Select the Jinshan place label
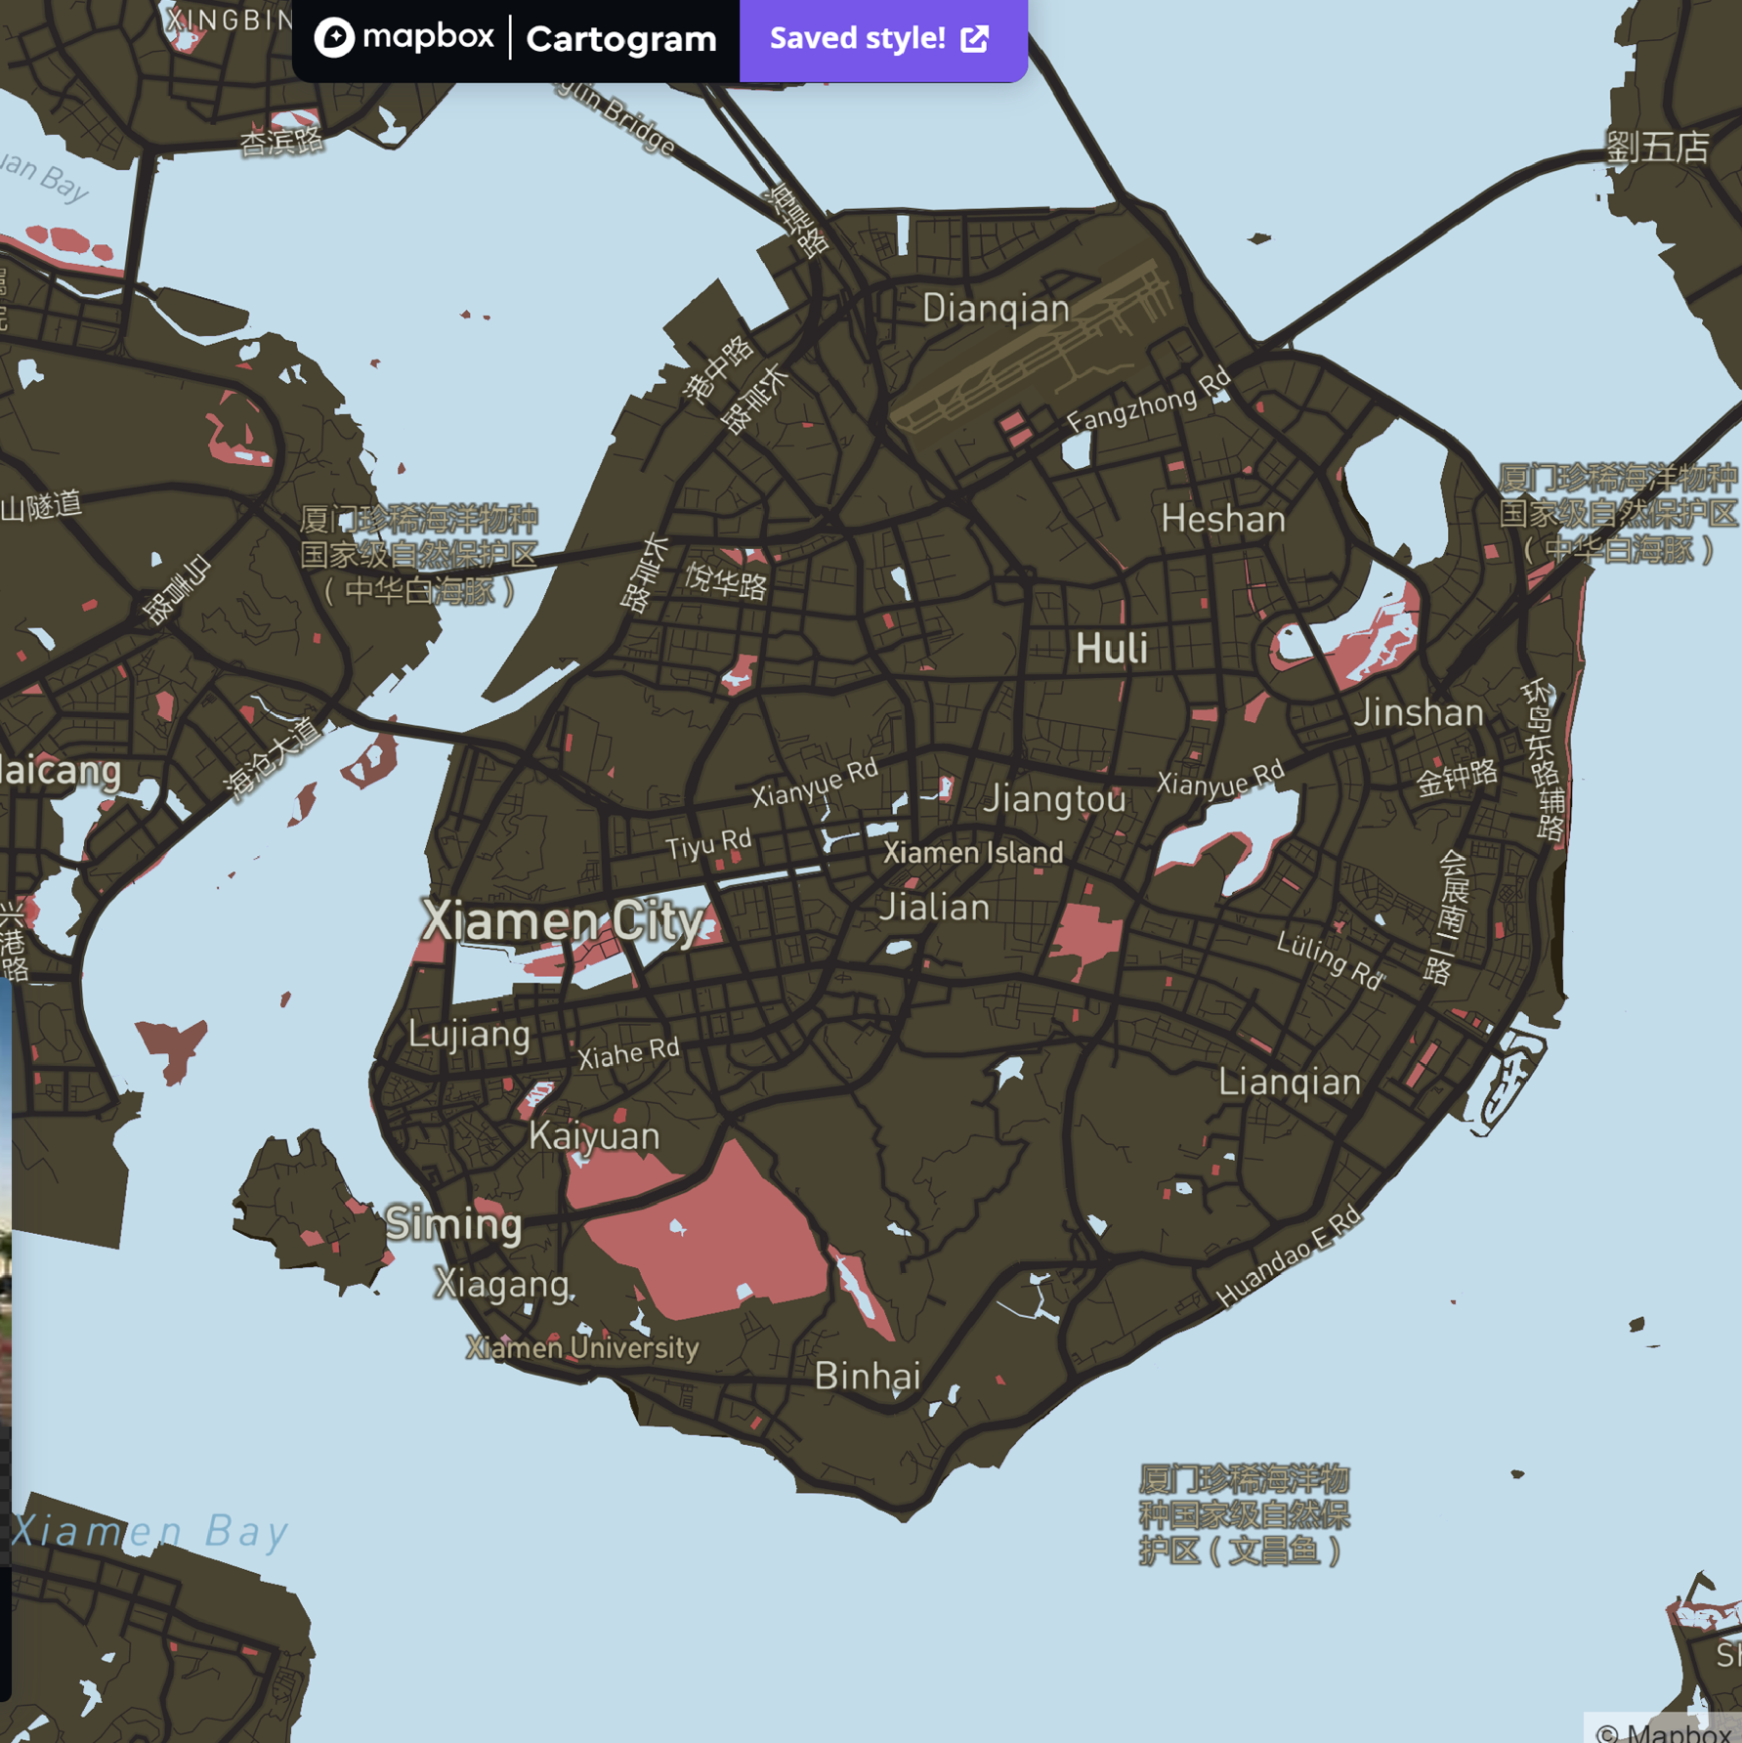Image resolution: width=1742 pixels, height=1743 pixels. [x=1418, y=713]
